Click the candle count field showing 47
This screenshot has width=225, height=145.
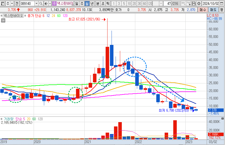[x=168, y=3]
